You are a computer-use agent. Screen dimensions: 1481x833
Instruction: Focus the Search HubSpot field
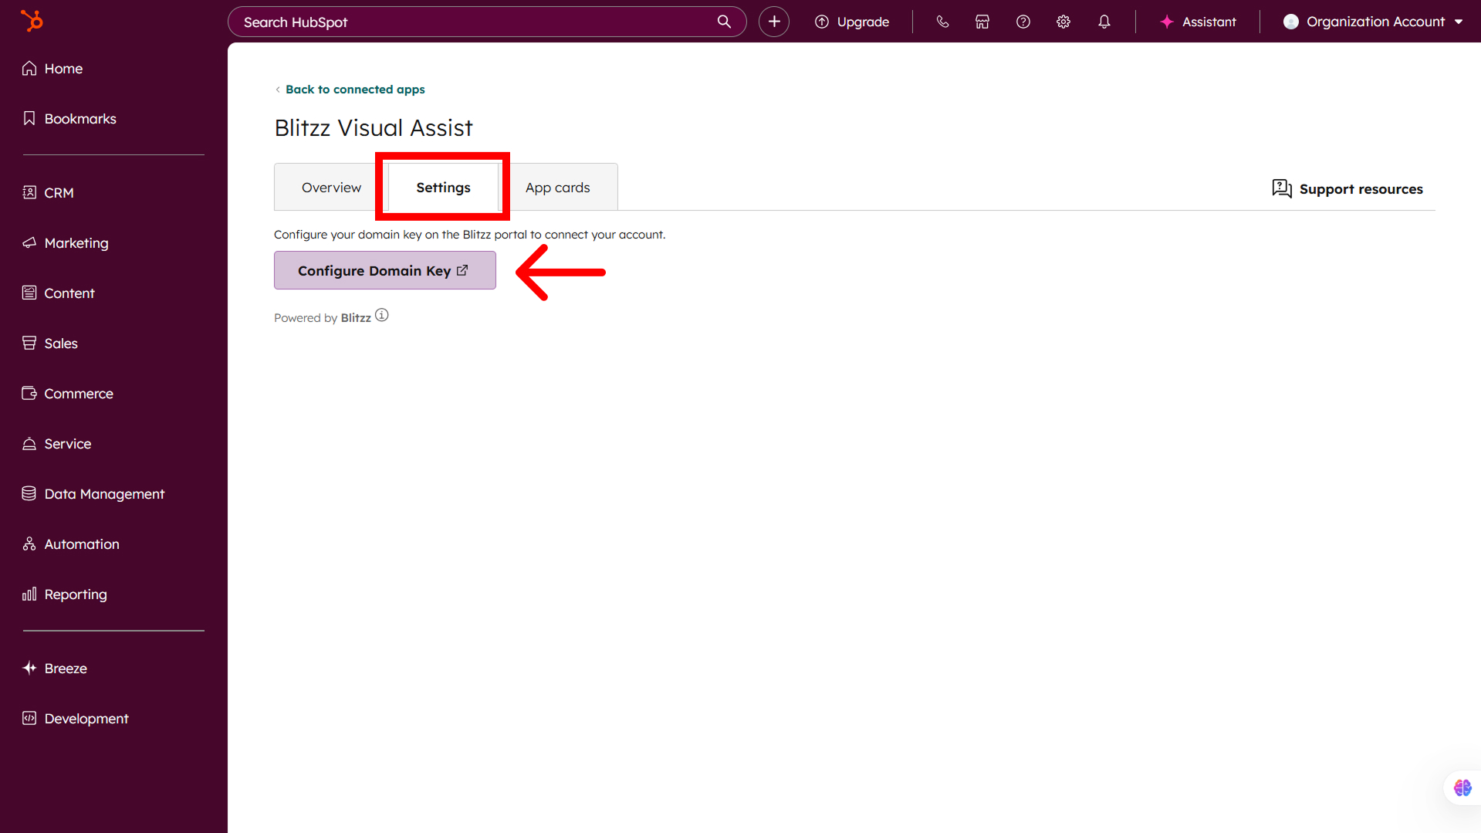487,22
